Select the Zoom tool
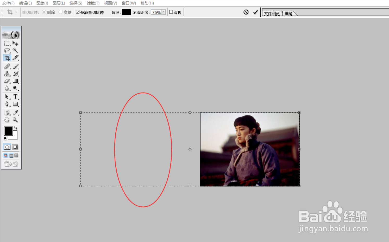 (x=15, y=120)
